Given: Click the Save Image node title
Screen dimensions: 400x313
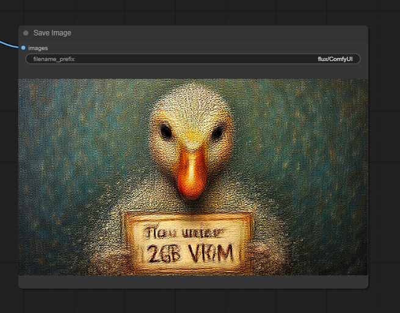Looking at the screenshot, I should [x=53, y=33].
